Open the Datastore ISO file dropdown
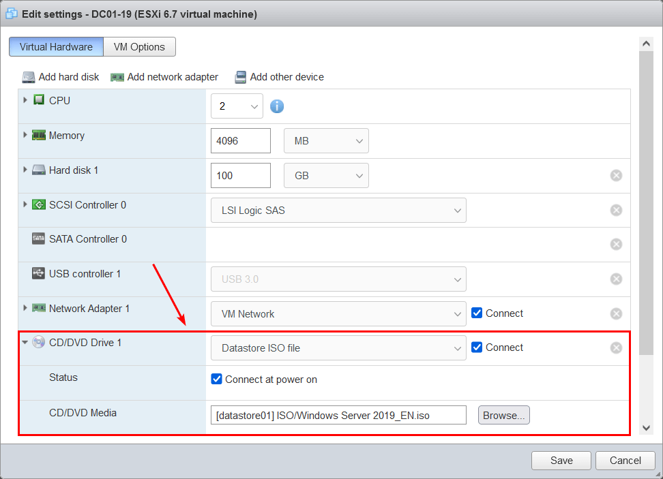This screenshot has height=479, width=663. tap(338, 347)
